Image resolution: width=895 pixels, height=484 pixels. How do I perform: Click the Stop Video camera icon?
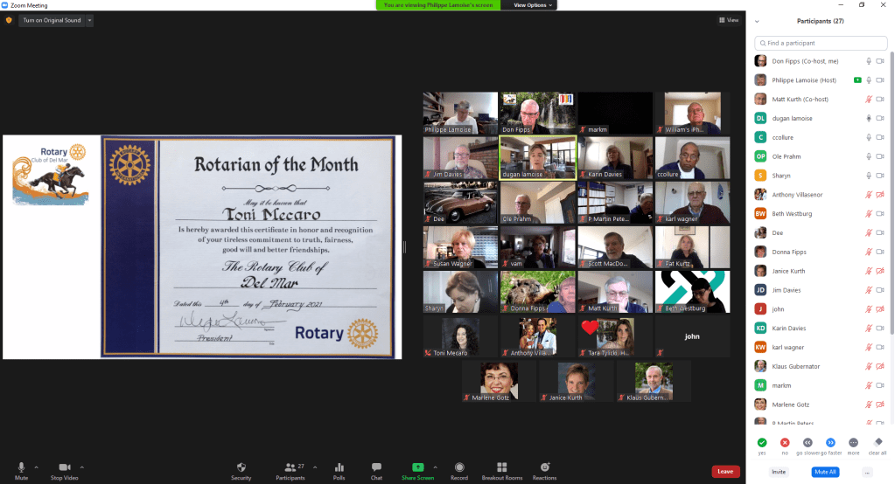click(x=64, y=467)
